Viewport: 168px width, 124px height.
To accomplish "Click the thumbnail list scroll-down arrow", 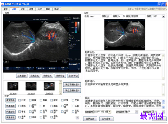I will coord(61,93).
